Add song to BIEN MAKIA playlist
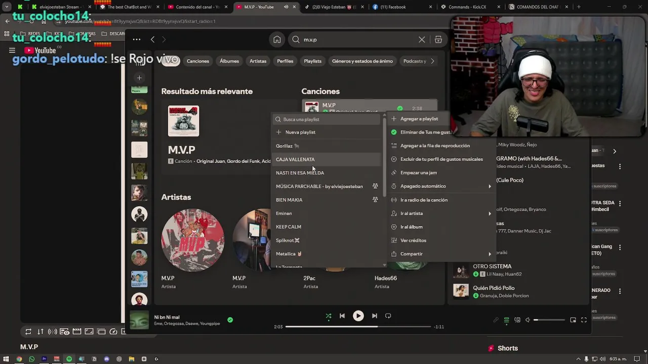The image size is (648, 364). pyautogui.click(x=327, y=200)
